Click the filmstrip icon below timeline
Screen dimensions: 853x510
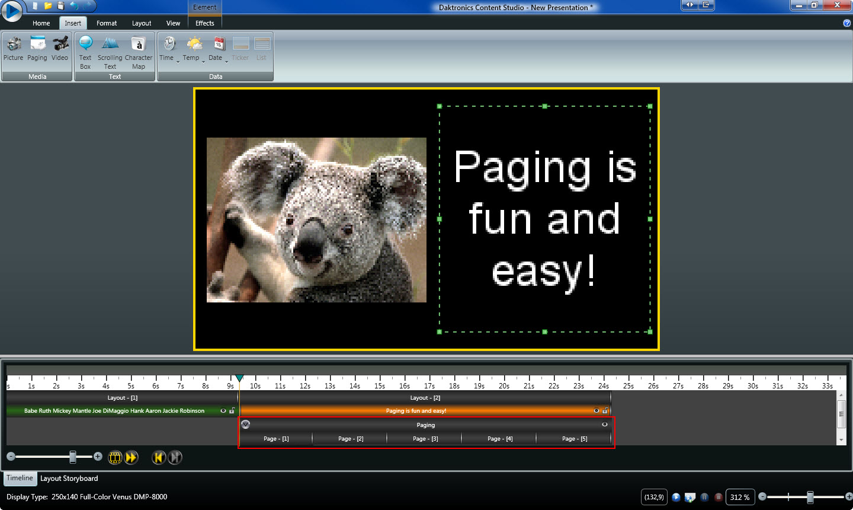click(x=116, y=457)
